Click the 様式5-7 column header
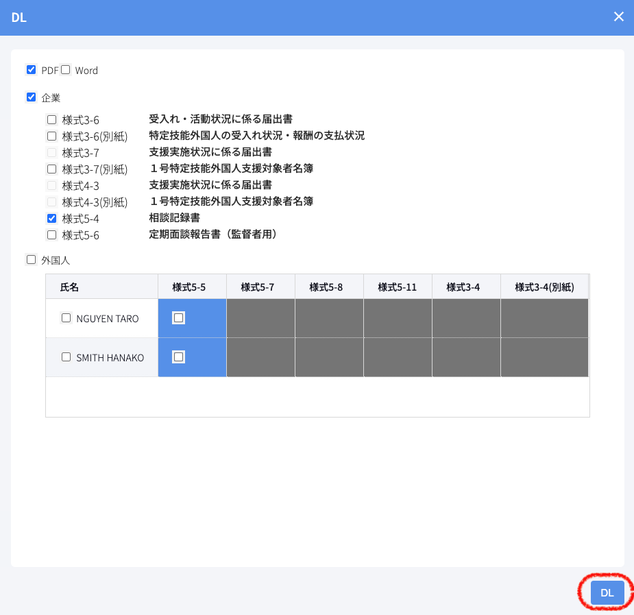The width and height of the screenshot is (634, 615). click(258, 287)
